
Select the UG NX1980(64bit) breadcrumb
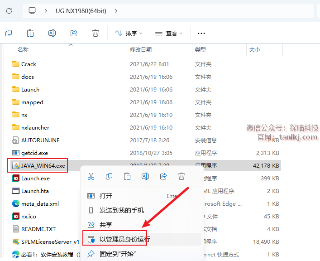[x=81, y=11]
